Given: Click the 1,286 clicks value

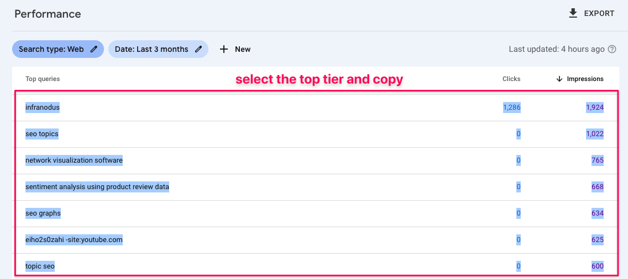Looking at the screenshot, I should click(x=512, y=108).
